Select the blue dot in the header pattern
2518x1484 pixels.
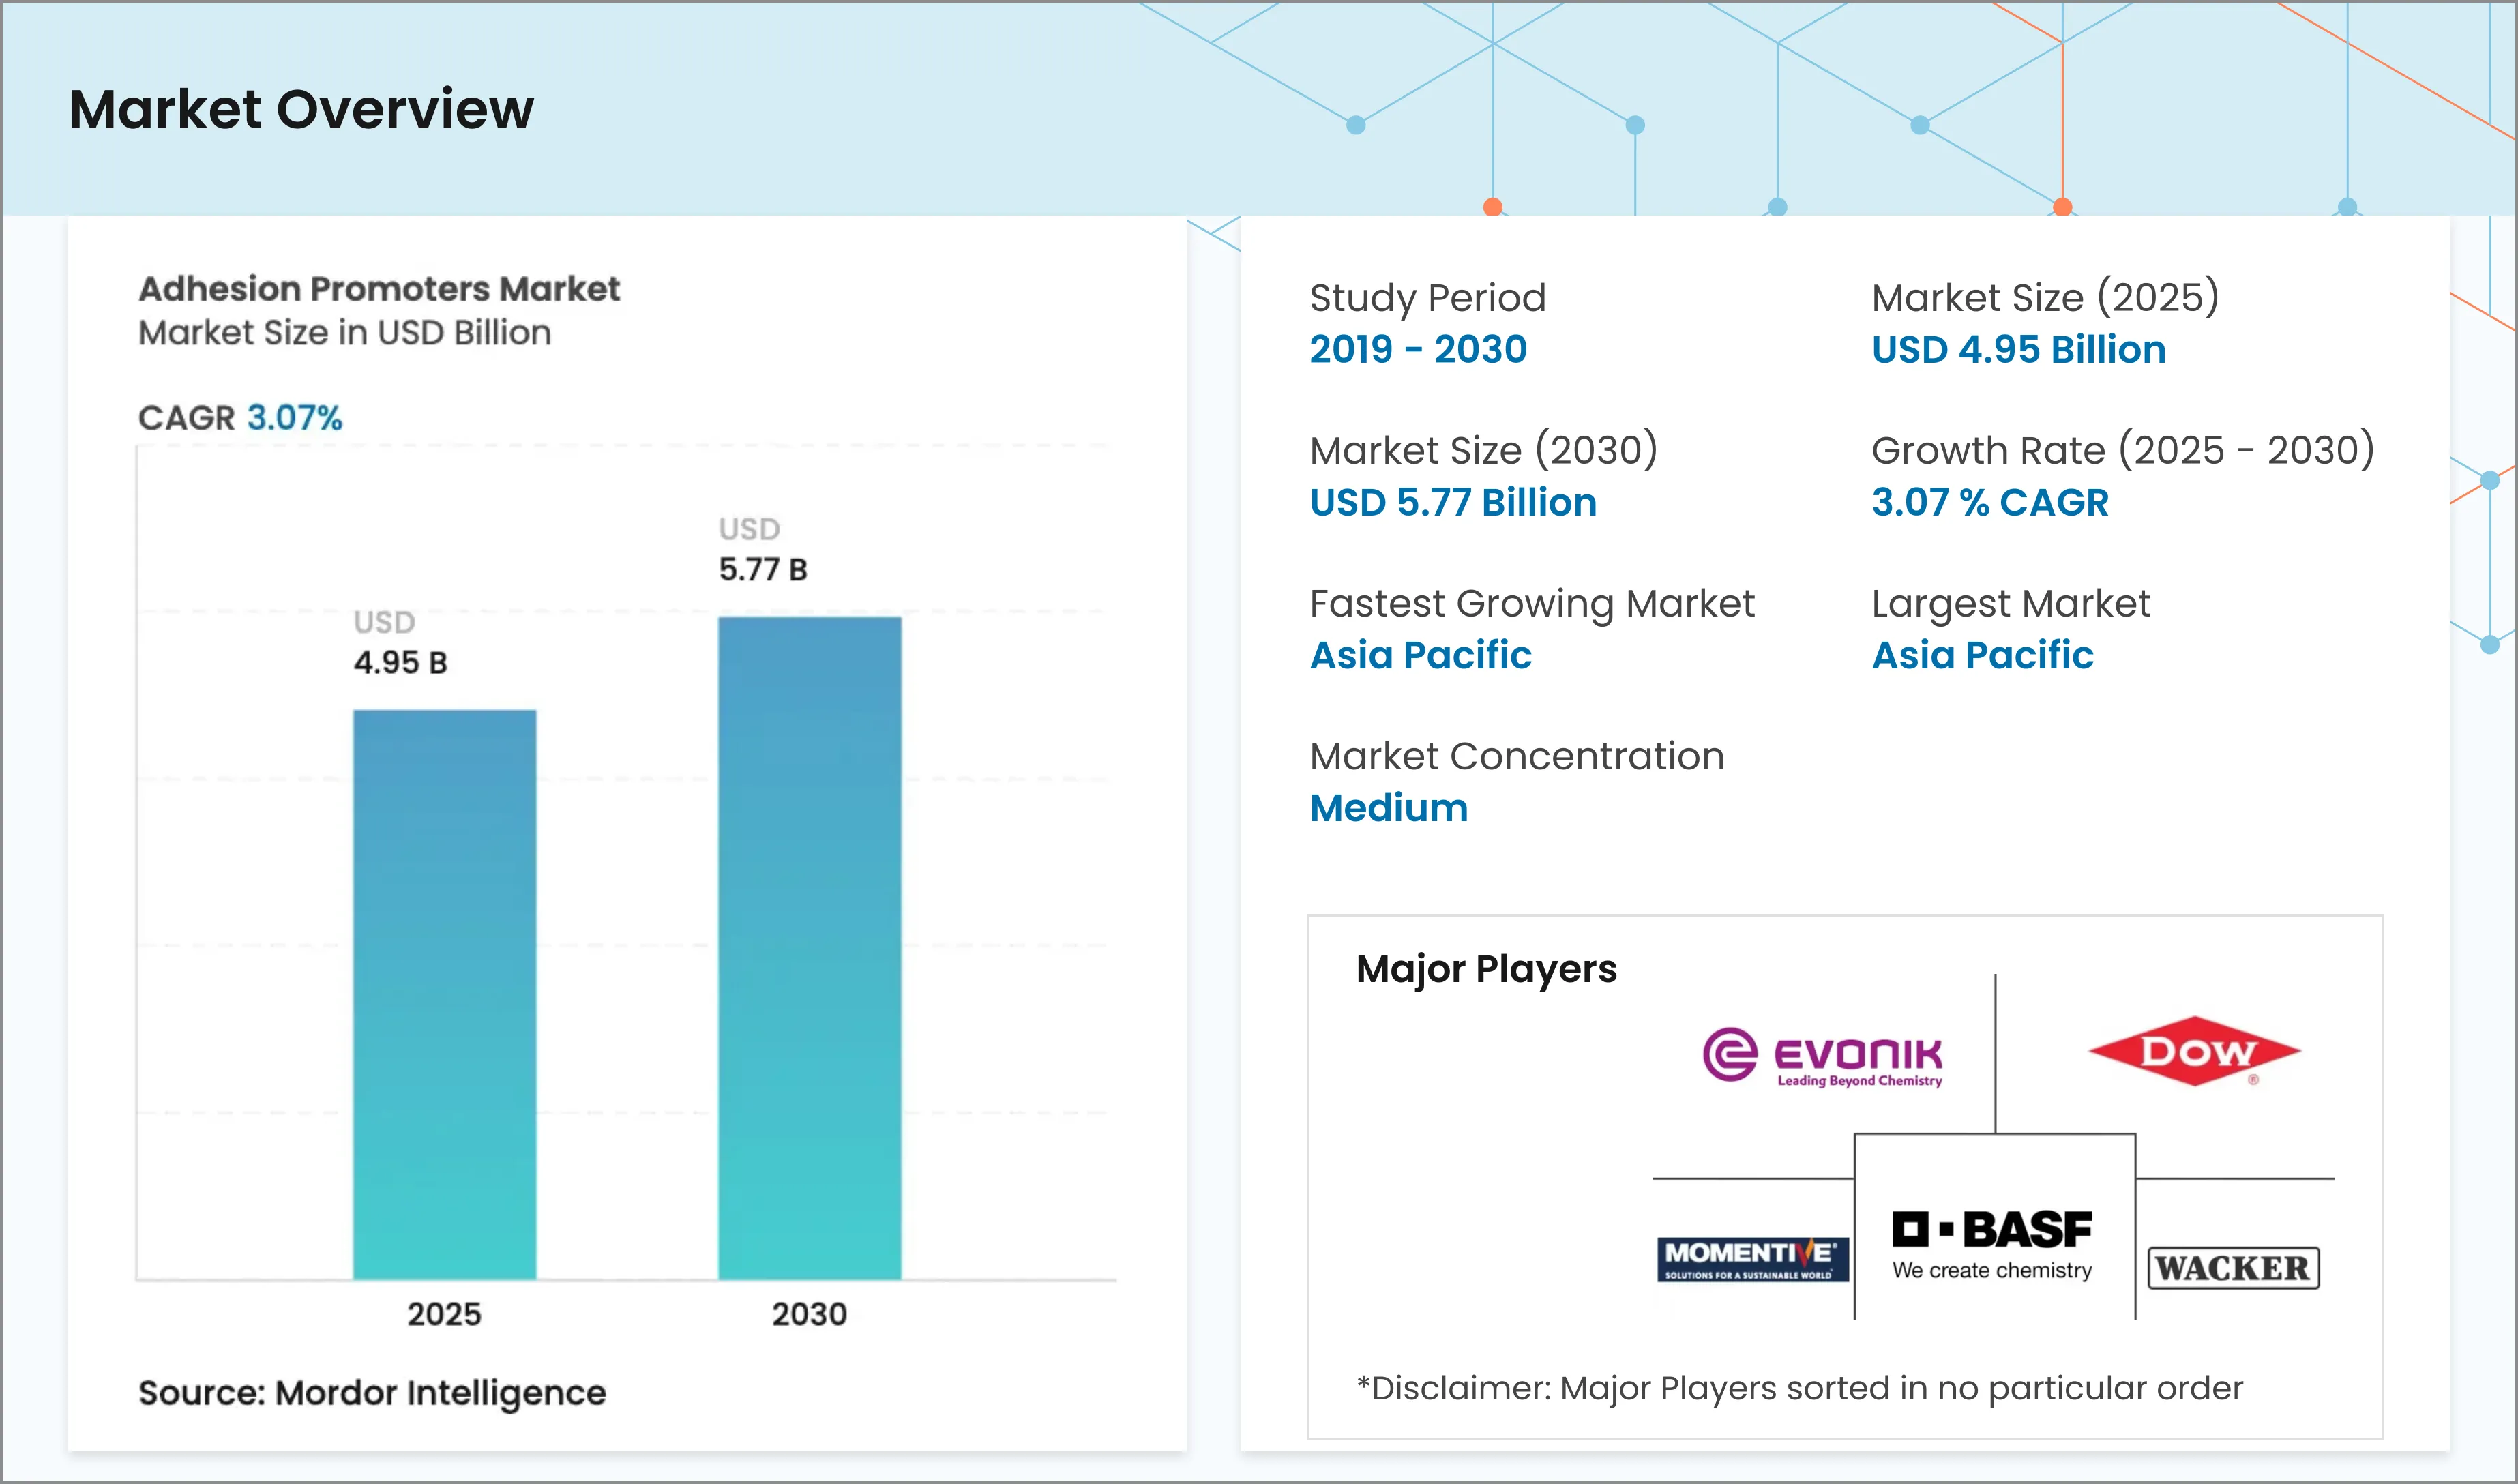click(x=1355, y=125)
